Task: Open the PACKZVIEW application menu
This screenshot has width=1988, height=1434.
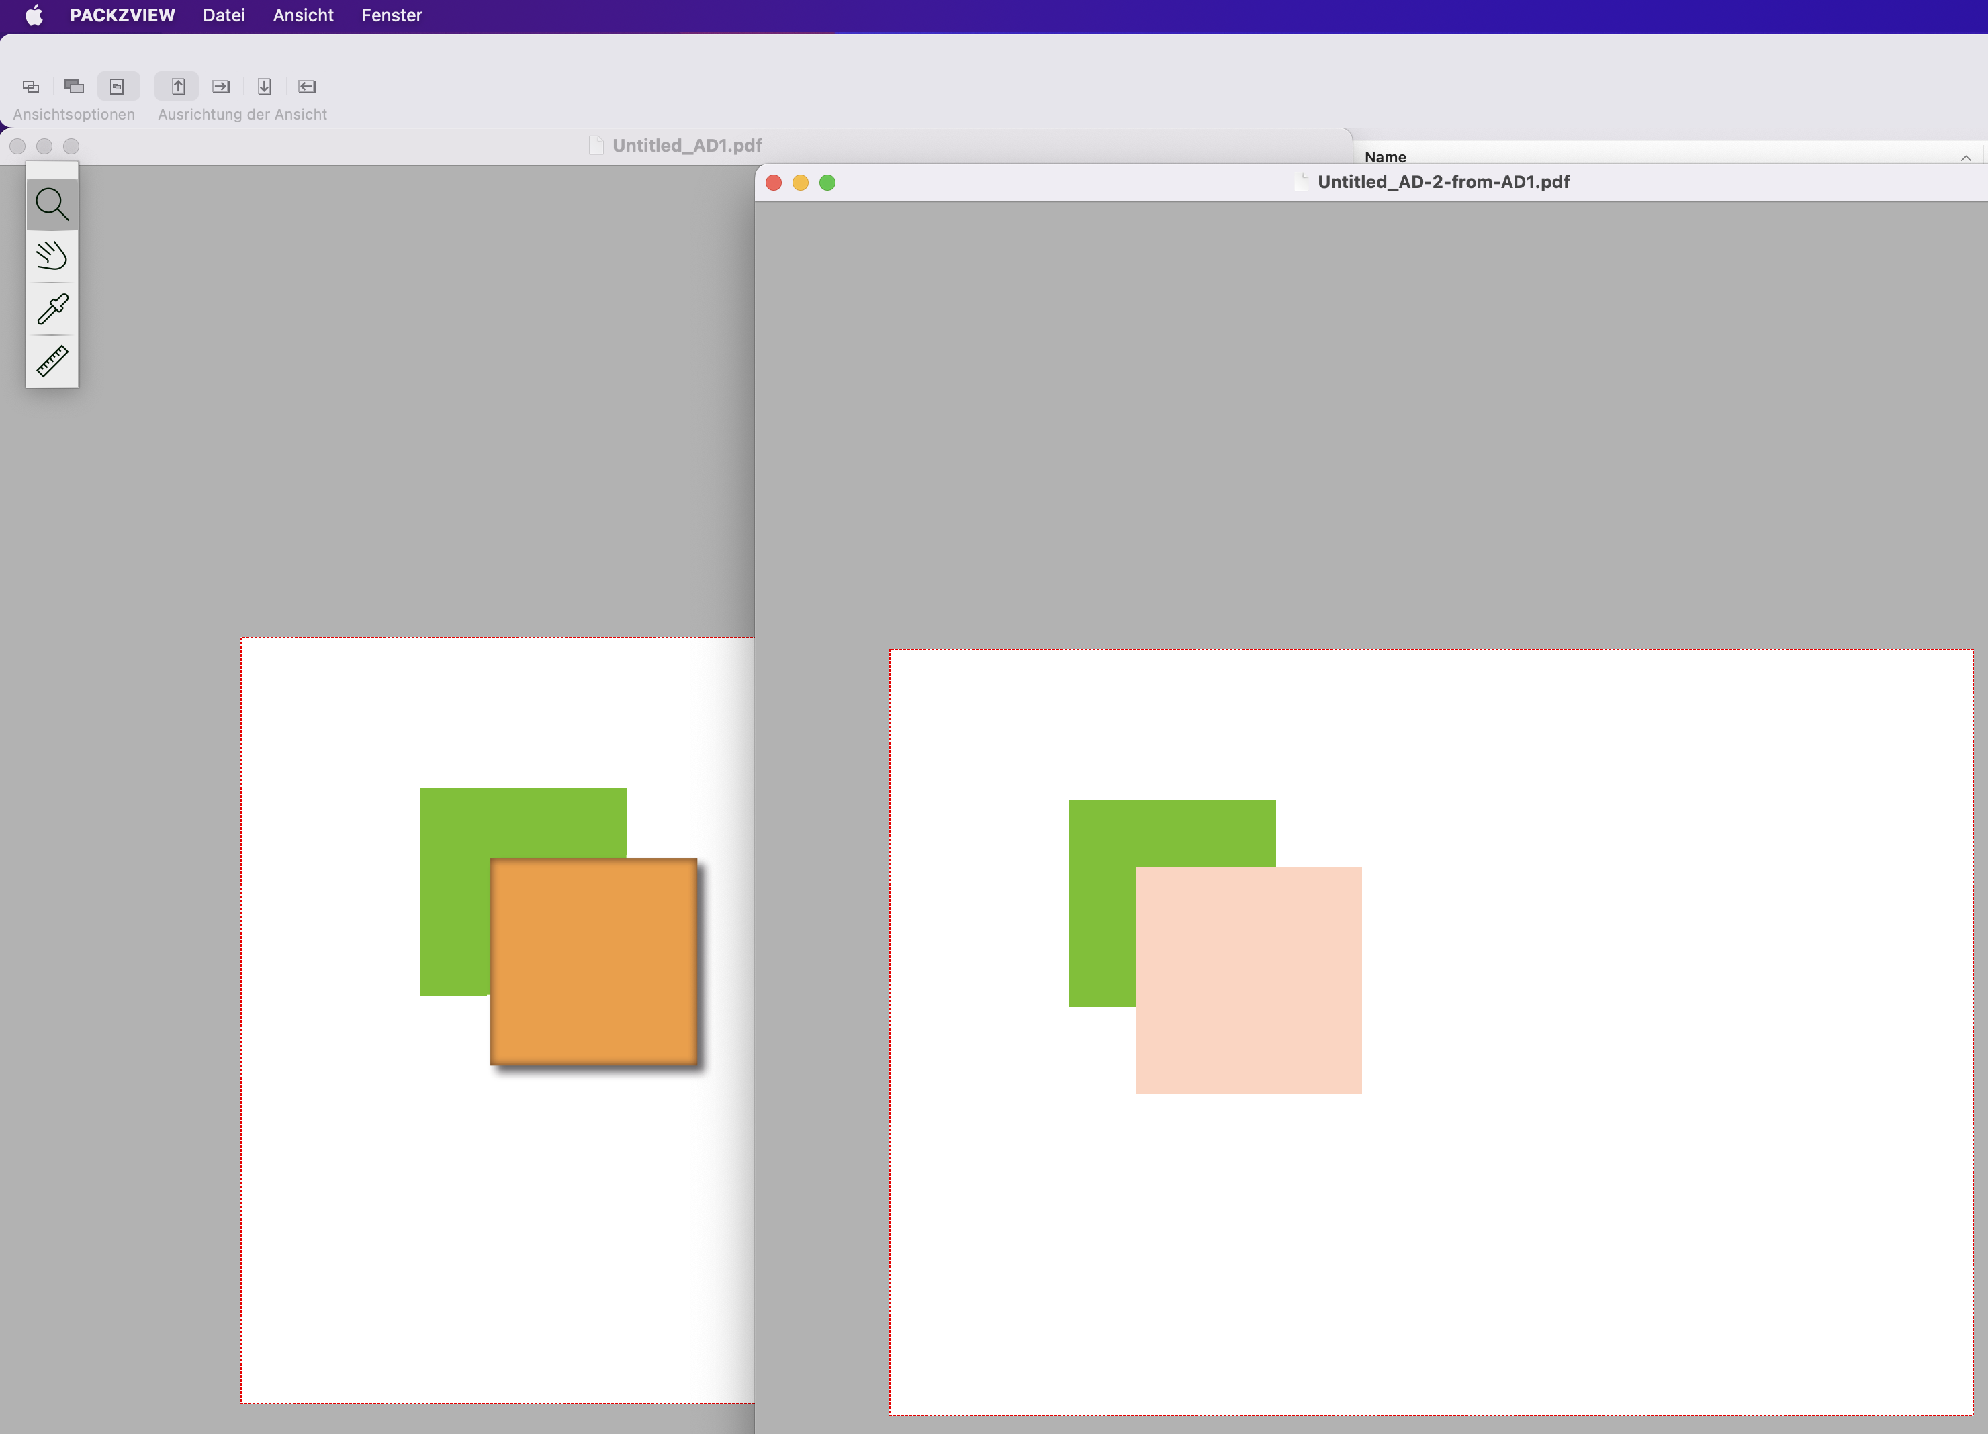Action: coord(123,15)
